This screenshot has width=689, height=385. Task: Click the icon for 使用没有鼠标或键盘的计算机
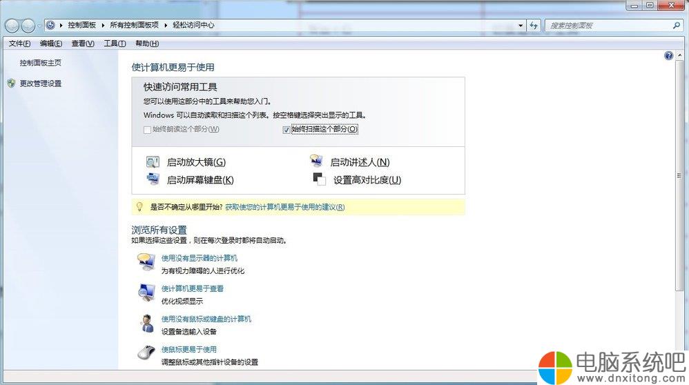pos(146,323)
